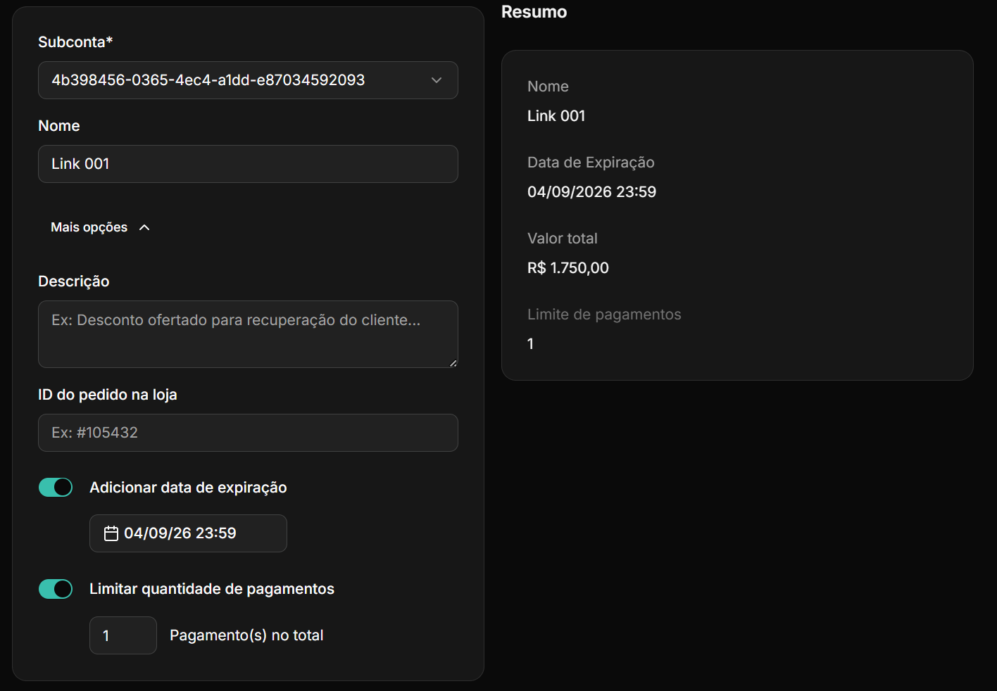
Task: Click the Subconta* field label
Action: [x=75, y=42]
